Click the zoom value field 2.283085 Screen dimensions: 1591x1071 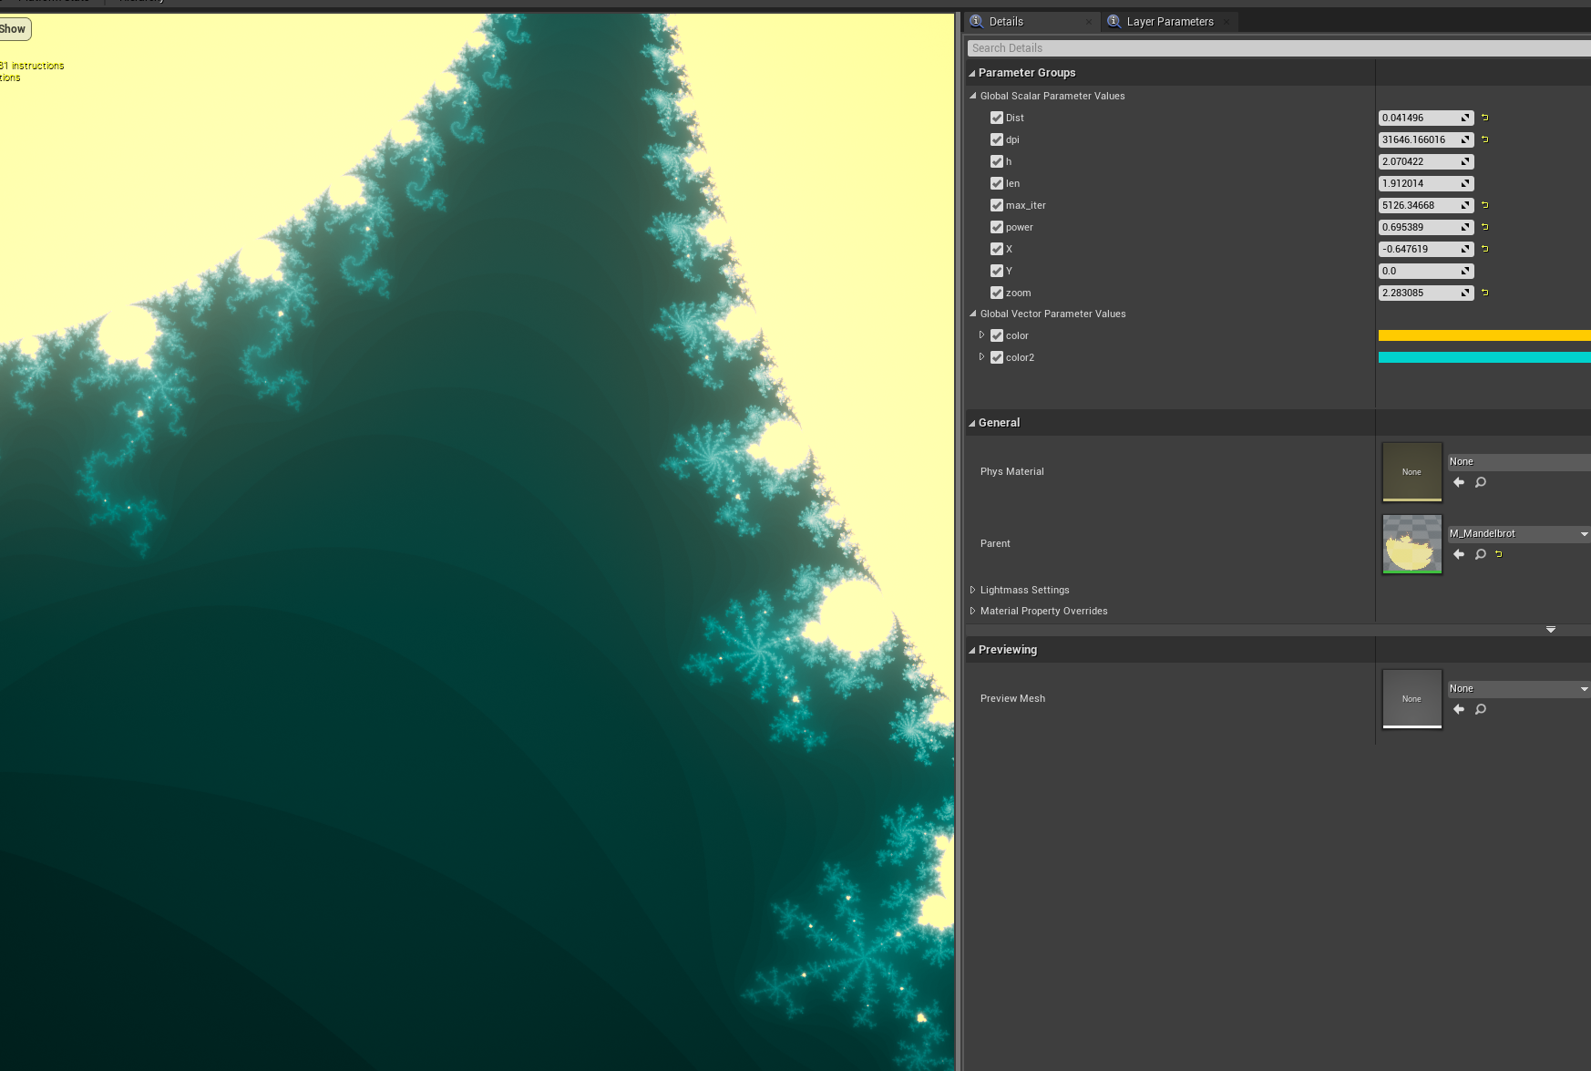[1426, 293]
